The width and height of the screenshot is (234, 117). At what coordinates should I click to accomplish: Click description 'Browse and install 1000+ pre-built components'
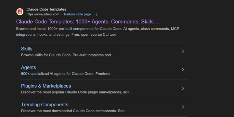pos(98,31)
